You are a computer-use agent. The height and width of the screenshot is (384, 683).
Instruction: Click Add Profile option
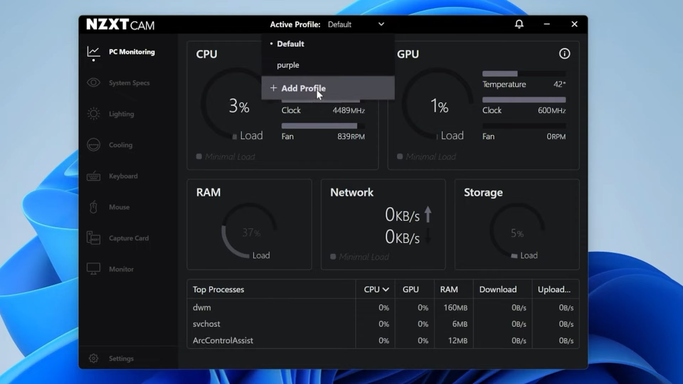tap(328, 88)
